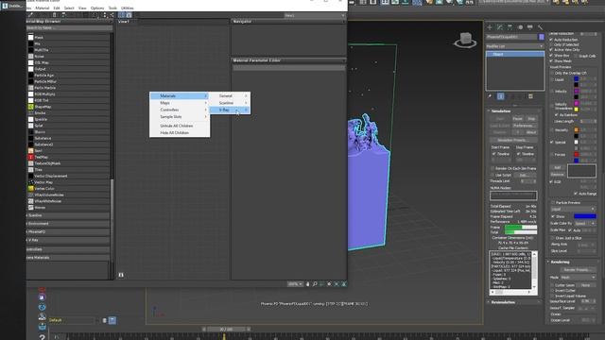Screen dimensions: 605x340
Task: Click the red TextMap icon in map list
Action: [31, 157]
